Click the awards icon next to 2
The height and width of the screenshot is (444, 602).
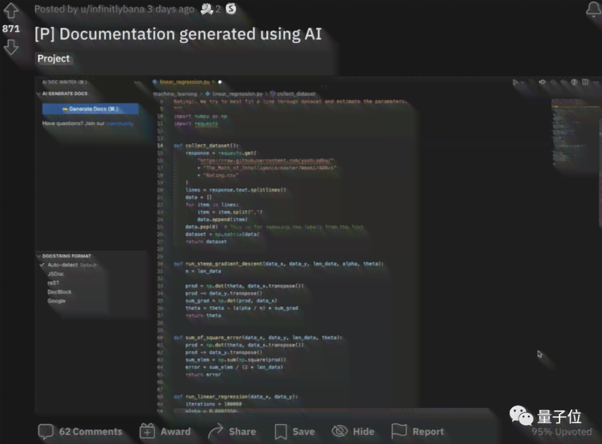(x=207, y=9)
